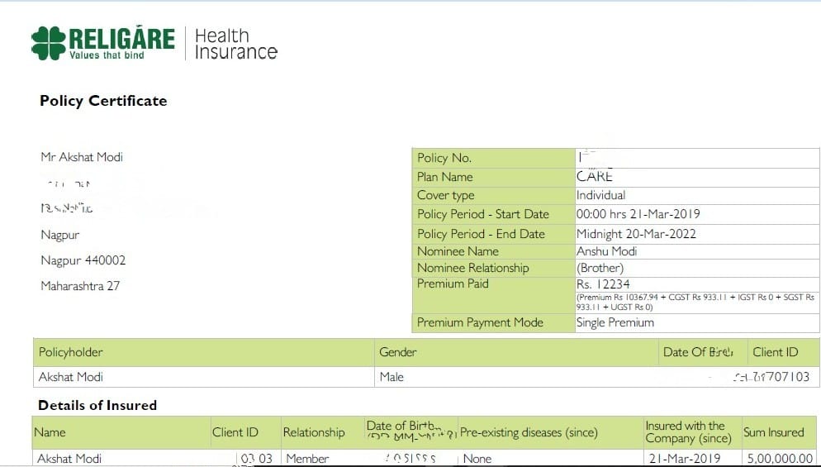Click 'Mr Akshat Modi' in the address block
Image resolution: width=821 pixels, height=467 pixels.
82,157
